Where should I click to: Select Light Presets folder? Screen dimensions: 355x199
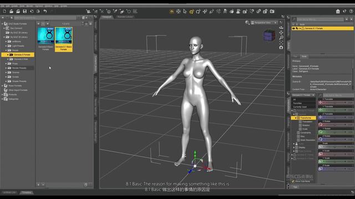(18, 46)
